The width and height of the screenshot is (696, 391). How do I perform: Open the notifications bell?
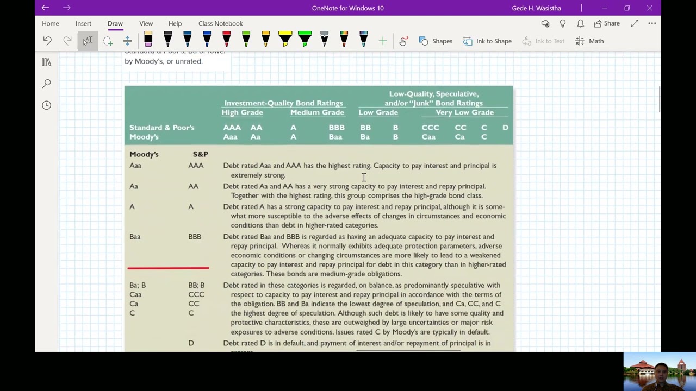(580, 23)
